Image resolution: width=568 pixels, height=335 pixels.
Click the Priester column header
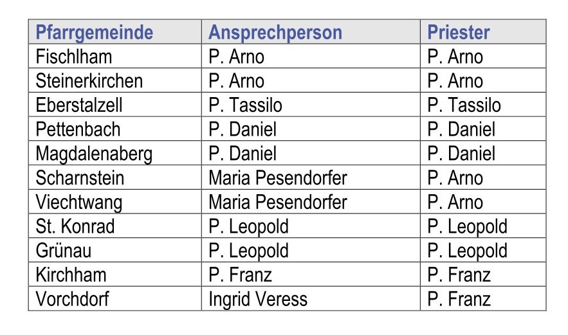point(459,32)
